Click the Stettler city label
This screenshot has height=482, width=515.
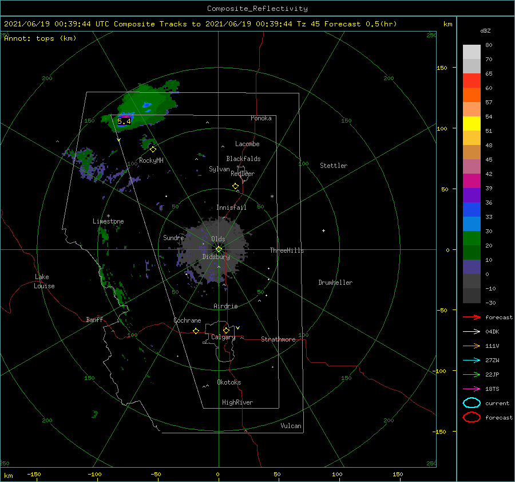pyautogui.click(x=334, y=166)
